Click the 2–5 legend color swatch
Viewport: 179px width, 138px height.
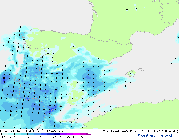[x=24, y=134]
